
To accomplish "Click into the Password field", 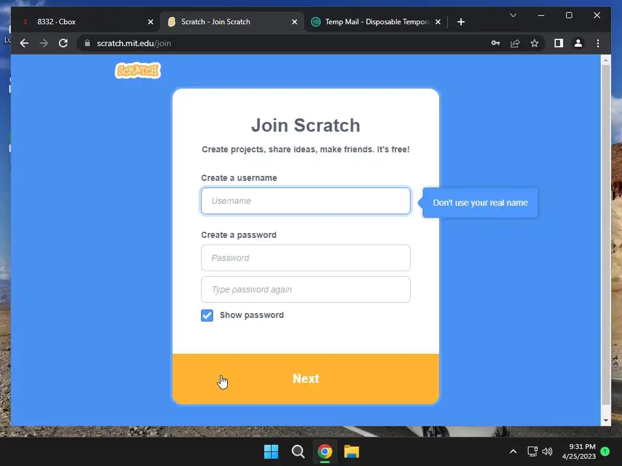I will (x=306, y=258).
